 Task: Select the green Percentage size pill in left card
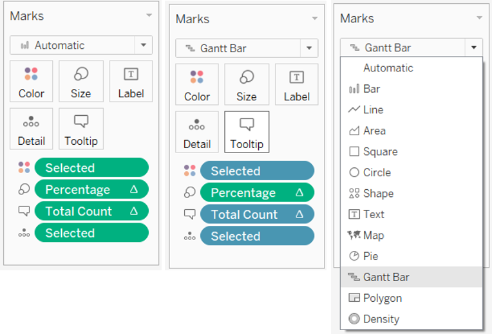(91, 189)
